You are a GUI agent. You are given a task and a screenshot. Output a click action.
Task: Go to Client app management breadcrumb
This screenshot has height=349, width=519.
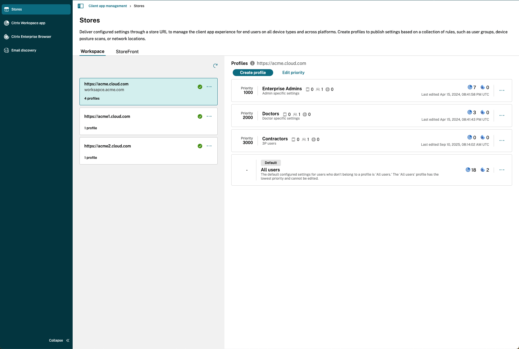pos(108,6)
